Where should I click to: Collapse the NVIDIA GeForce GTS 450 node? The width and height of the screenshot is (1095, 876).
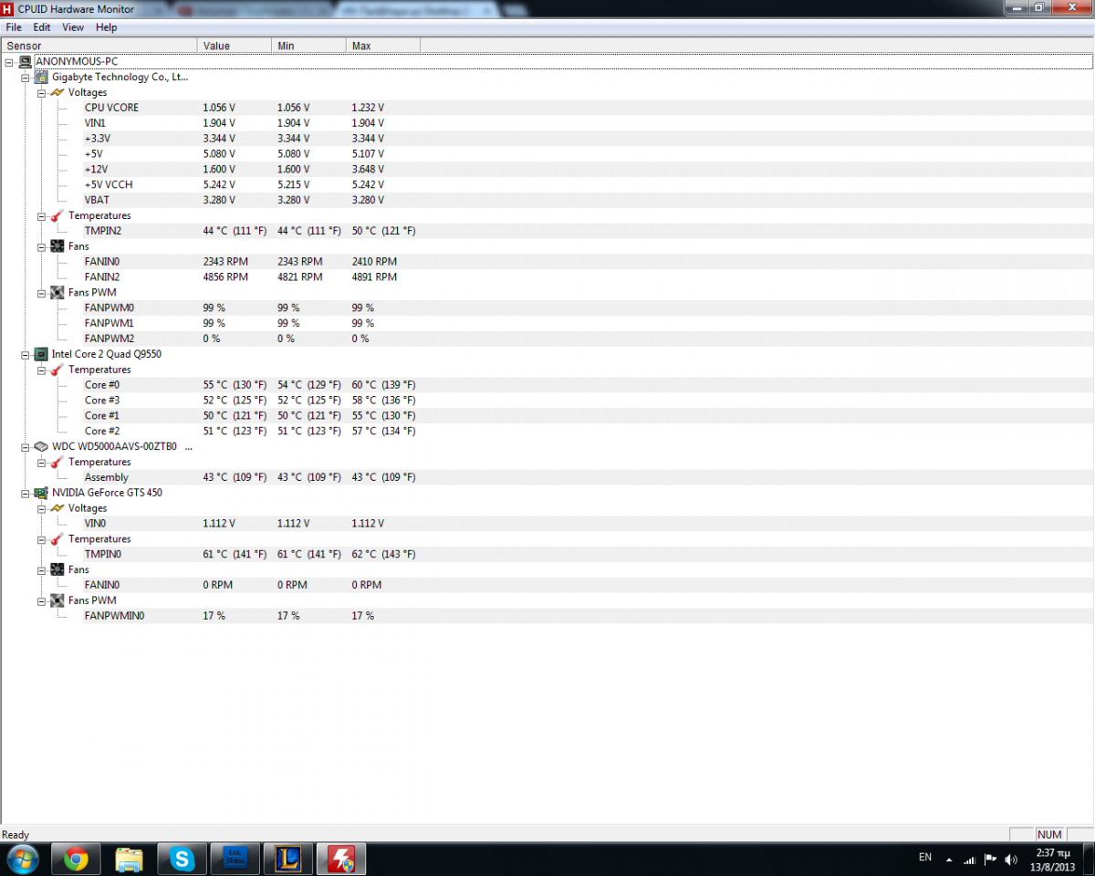tap(25, 493)
